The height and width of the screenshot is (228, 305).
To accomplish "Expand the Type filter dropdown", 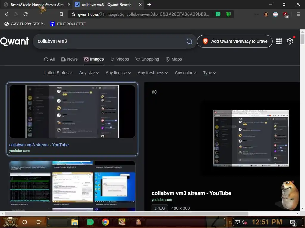I will tap(209, 73).
